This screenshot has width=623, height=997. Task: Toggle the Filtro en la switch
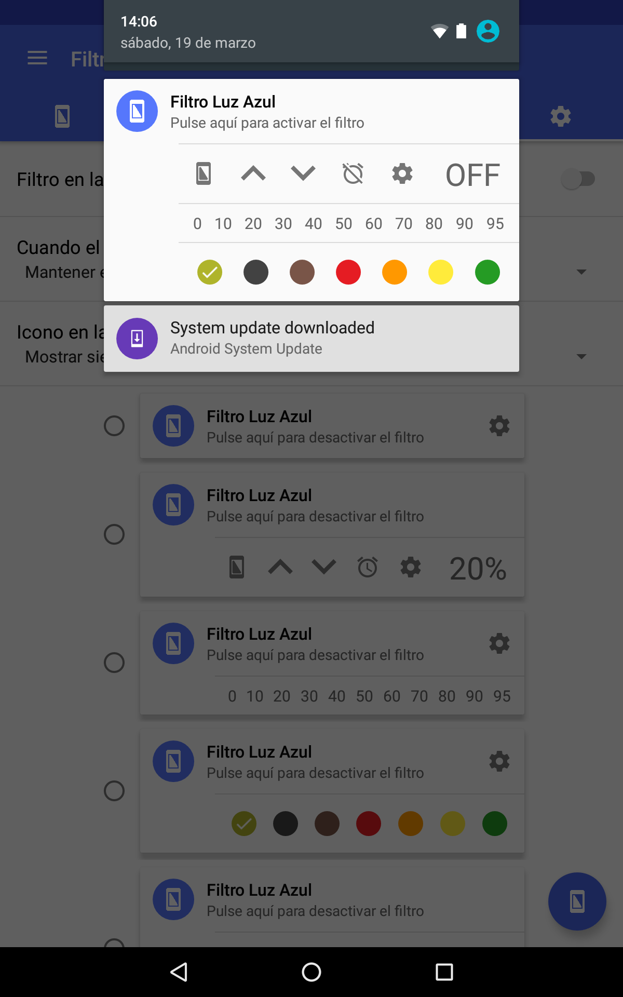pyautogui.click(x=578, y=179)
